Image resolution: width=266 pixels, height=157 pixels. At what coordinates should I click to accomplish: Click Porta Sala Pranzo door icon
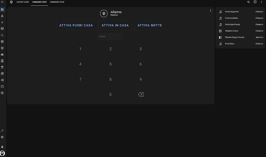pyautogui.click(x=220, y=25)
